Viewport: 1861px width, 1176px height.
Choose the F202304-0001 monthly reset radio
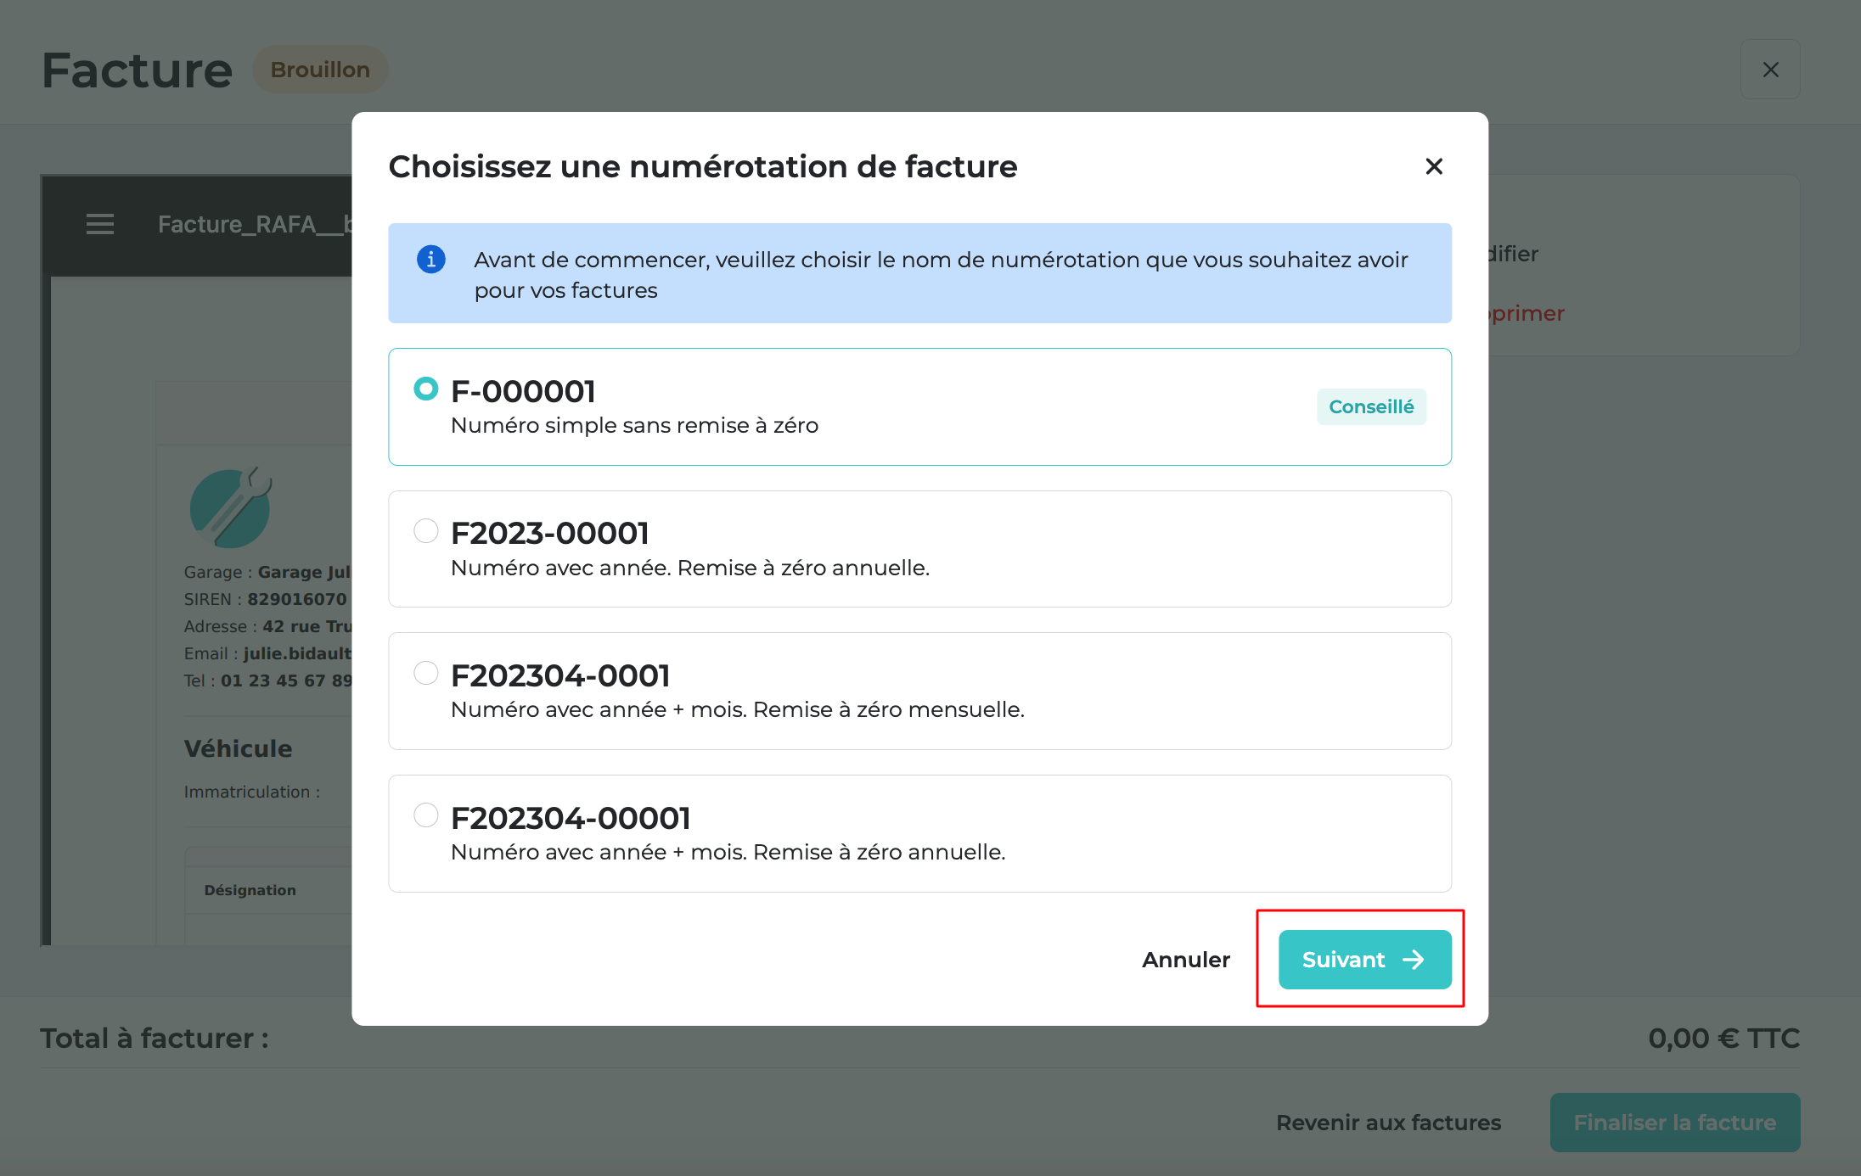425,673
